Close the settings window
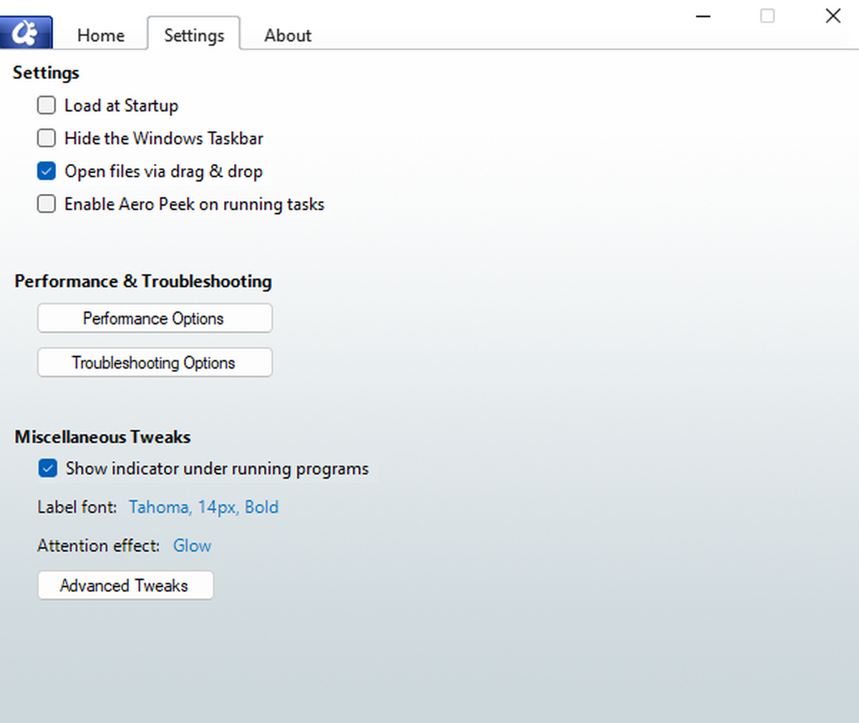Image resolution: width=859 pixels, height=723 pixels. [833, 16]
